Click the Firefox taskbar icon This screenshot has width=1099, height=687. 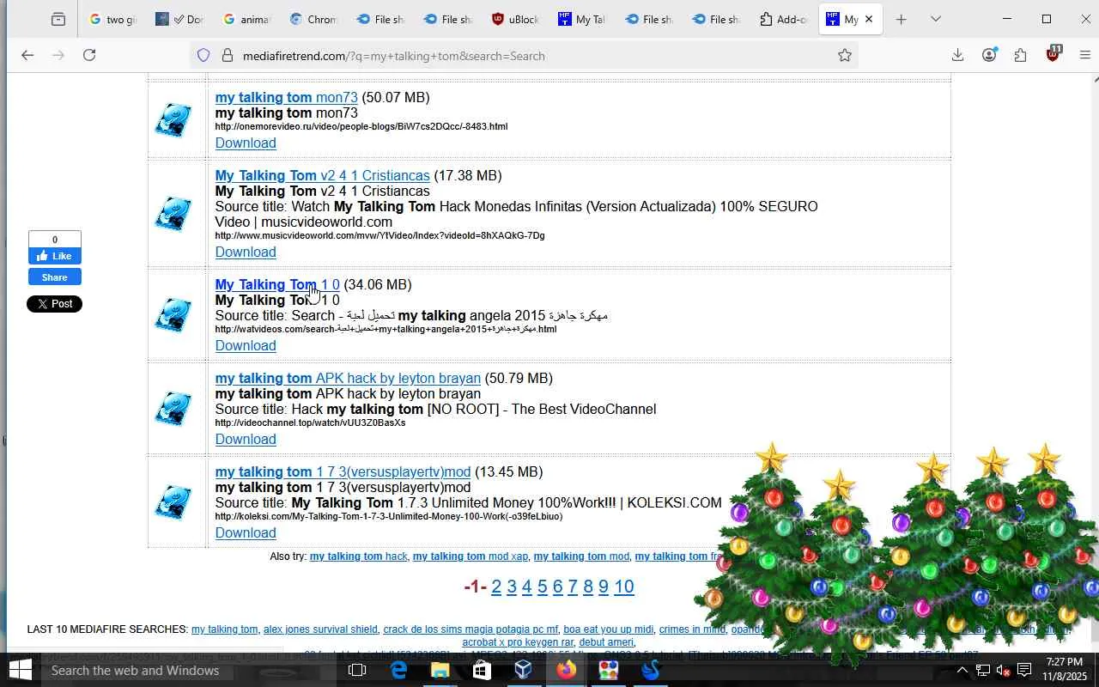566,671
